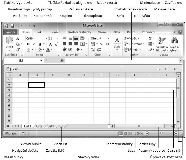The width and height of the screenshot is (186, 160).
Task: Toggle center horizontal alignment
Action: (x=70, y=44)
